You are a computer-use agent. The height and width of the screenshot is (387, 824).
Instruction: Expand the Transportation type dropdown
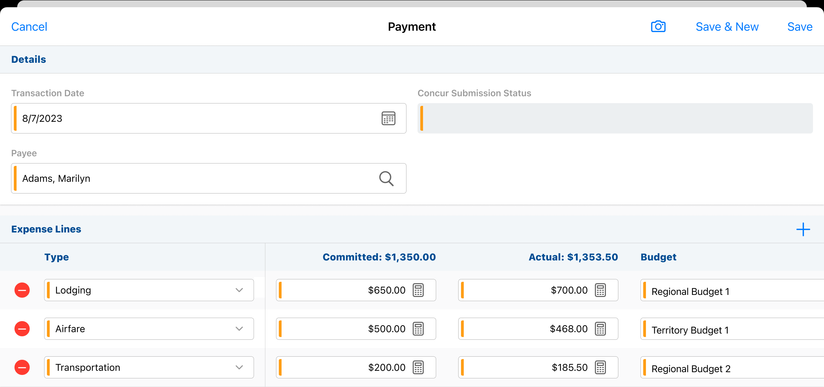[x=239, y=367]
